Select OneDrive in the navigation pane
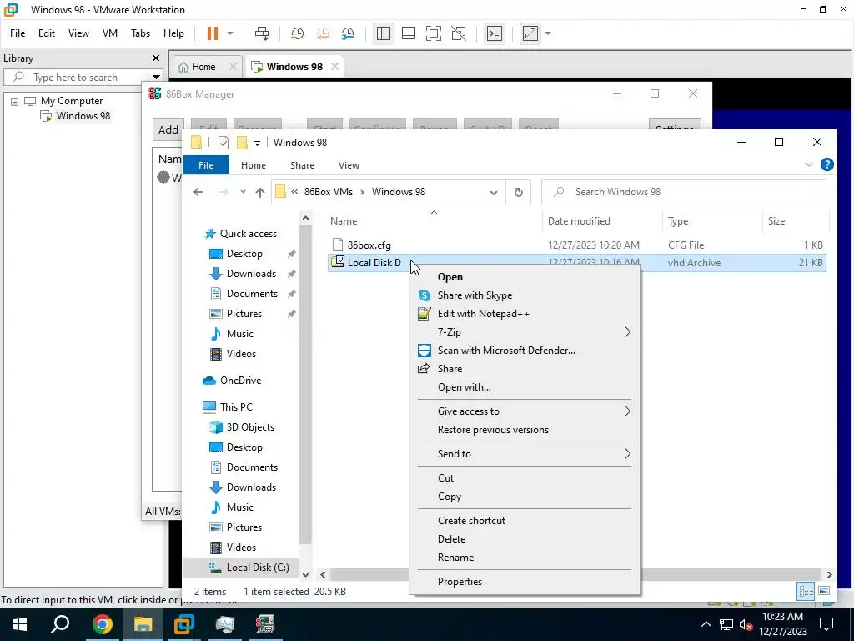The image size is (854, 641). pos(240,381)
